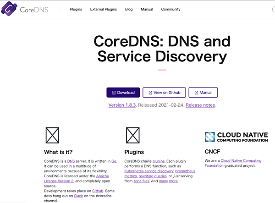Image resolution: width=275 pixels, height=203 pixels.
Task: Click the Download button
Action: [x=123, y=93]
